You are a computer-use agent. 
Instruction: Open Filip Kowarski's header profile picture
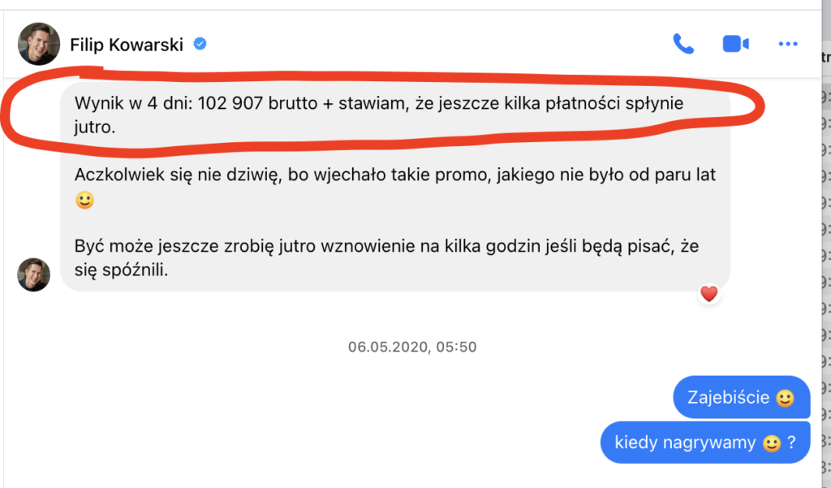pos(39,44)
